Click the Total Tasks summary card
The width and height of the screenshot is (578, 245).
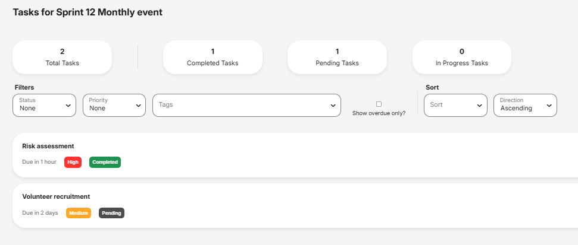[x=62, y=57]
